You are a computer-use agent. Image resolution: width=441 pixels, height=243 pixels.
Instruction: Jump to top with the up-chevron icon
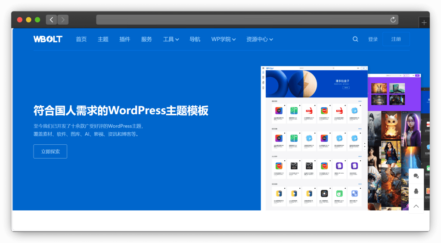(416, 206)
